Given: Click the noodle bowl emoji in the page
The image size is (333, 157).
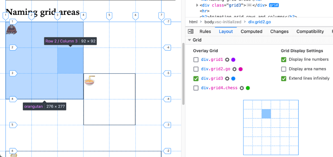Looking at the screenshot, I should [89, 81].
